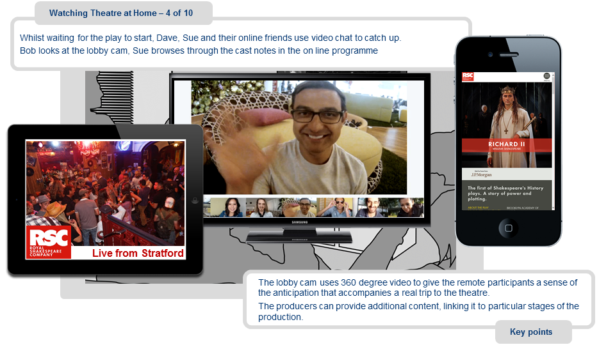Open the phone's hamburger menu icon
615x345 pixels.
point(546,77)
